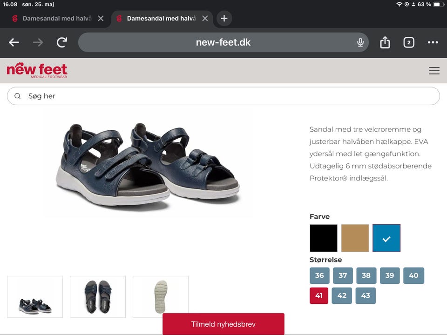Close the active Damesandal tab
This screenshot has width=447, height=335.
(205, 19)
